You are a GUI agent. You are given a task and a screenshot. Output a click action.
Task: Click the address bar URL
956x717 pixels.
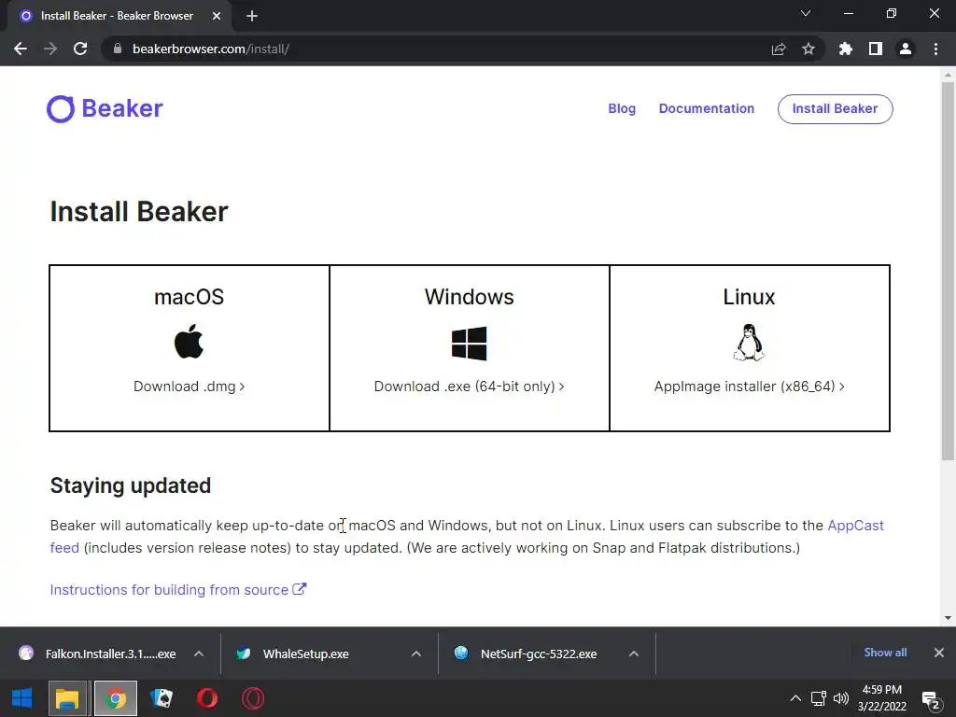(211, 49)
